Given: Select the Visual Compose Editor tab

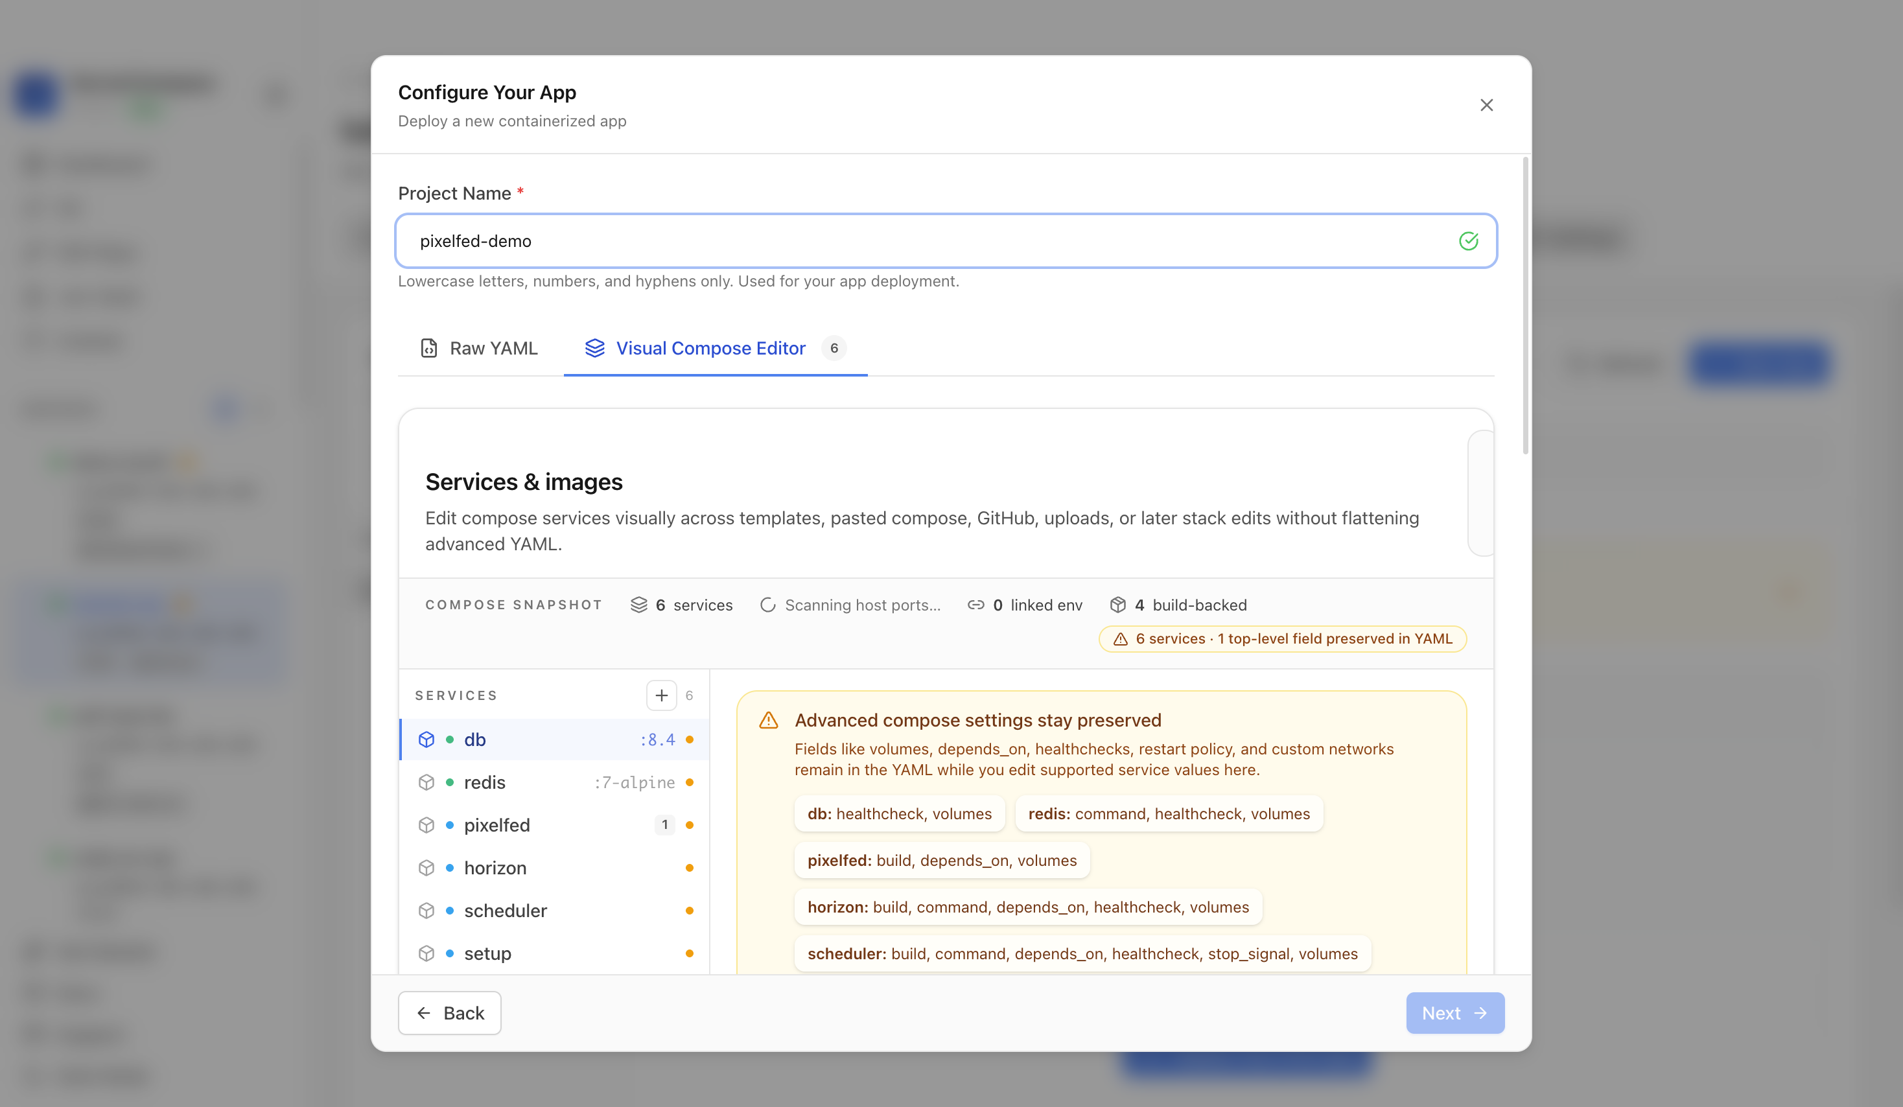Looking at the screenshot, I should tap(715, 348).
